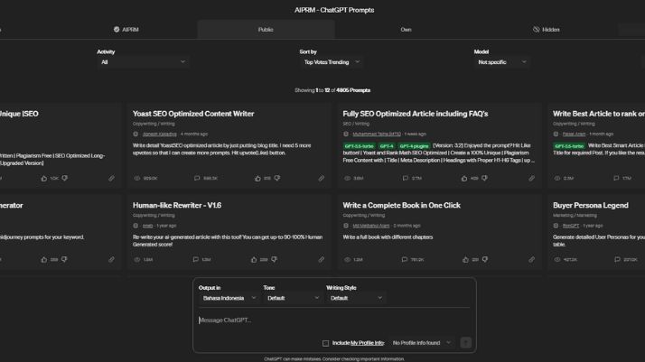This screenshot has height=362, width=645.
Task: Click views eye icon on Fully SEO Optimized card
Action: (x=348, y=179)
